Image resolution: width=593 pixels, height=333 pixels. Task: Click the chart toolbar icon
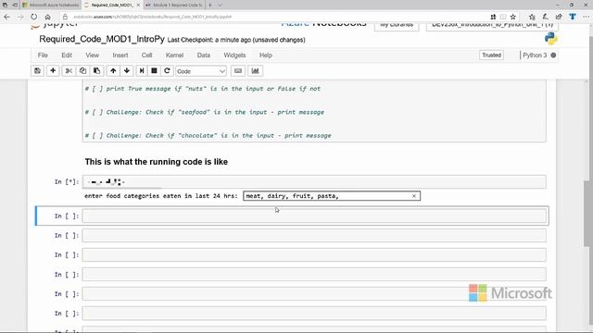coord(256,71)
